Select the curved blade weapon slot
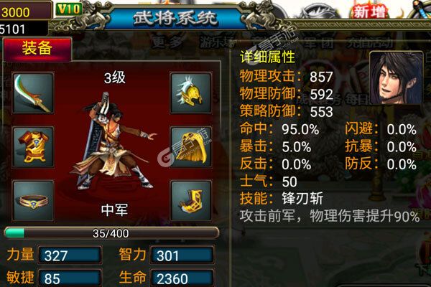431x287 pixels. tap(33, 93)
